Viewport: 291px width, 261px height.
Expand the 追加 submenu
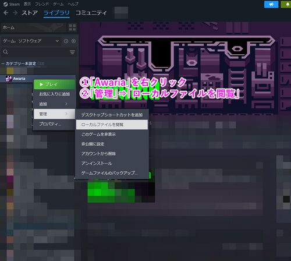(54, 104)
